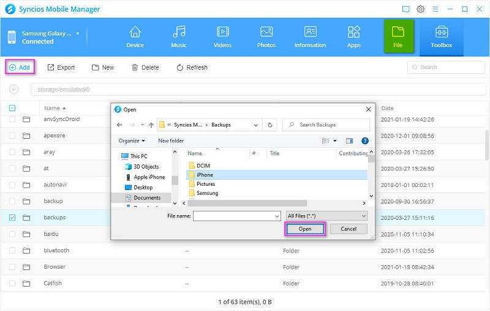Click the Export toolbar button
490x311 pixels.
tap(61, 67)
